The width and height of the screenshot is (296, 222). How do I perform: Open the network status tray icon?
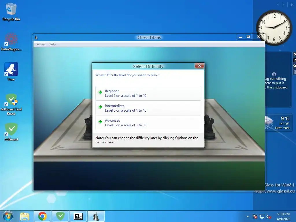click(x=262, y=217)
